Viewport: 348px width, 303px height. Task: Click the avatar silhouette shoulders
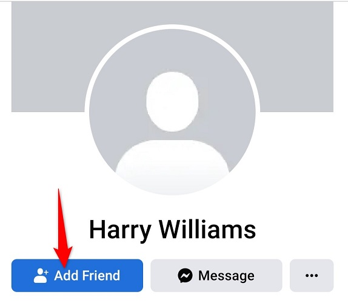[172, 167]
